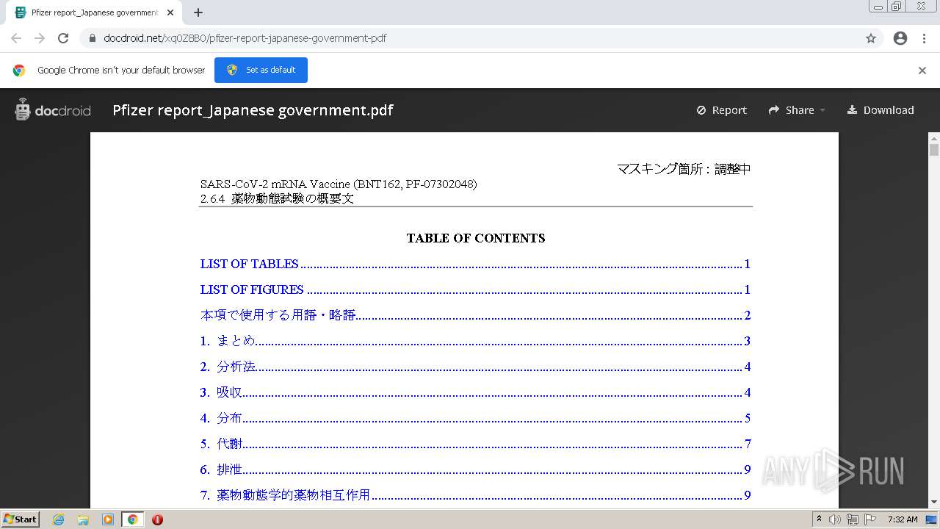Image resolution: width=940 pixels, height=529 pixels.
Task: Download the PDF document
Action: tap(881, 110)
